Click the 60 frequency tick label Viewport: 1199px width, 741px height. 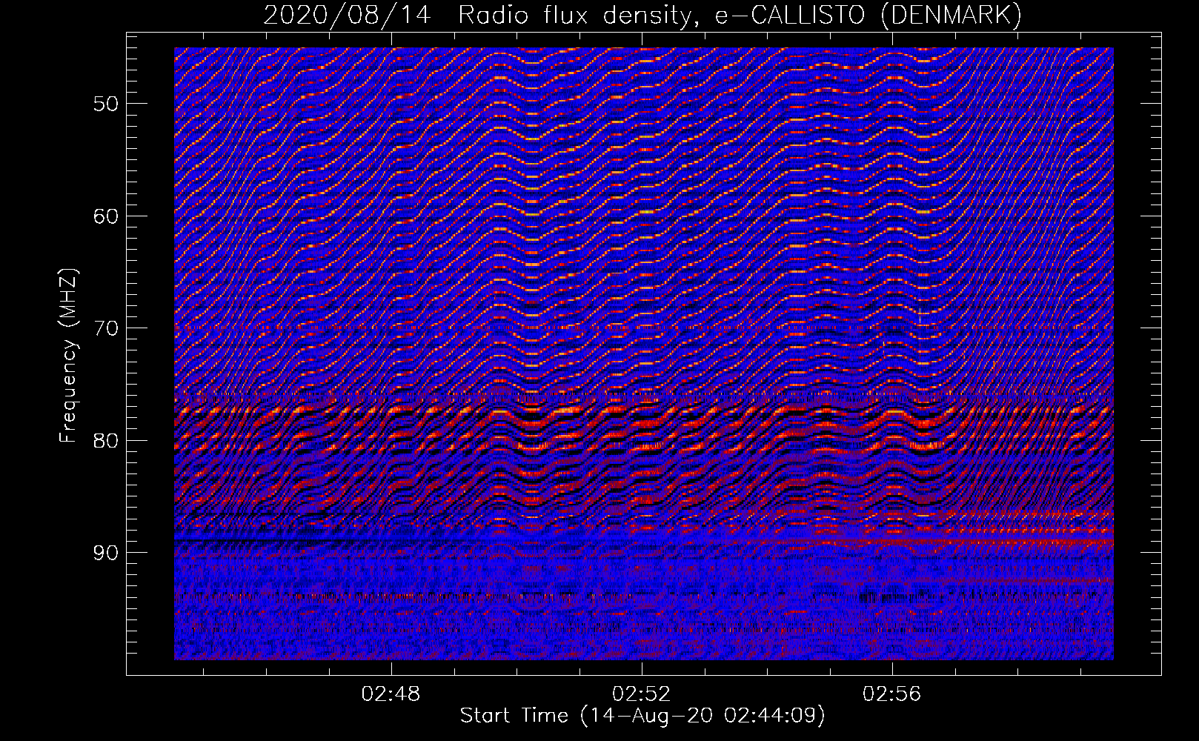click(x=106, y=216)
